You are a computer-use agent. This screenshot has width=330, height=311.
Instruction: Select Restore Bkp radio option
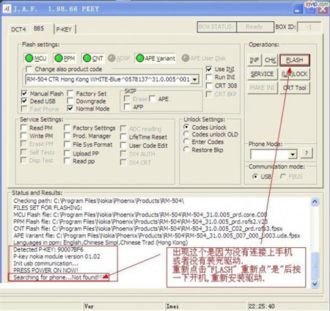186,150
